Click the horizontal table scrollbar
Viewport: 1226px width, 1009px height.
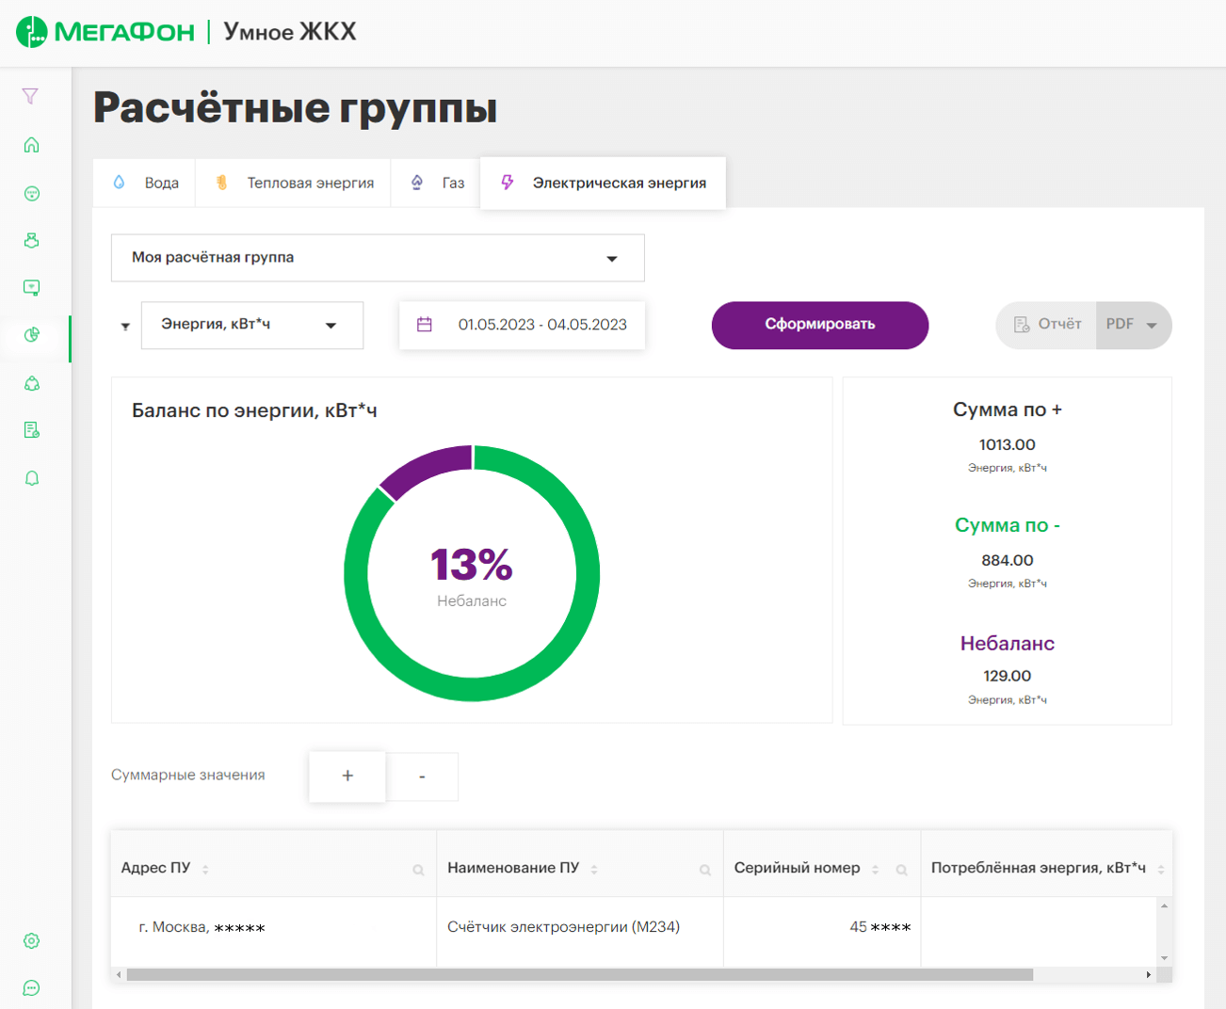[579, 975]
